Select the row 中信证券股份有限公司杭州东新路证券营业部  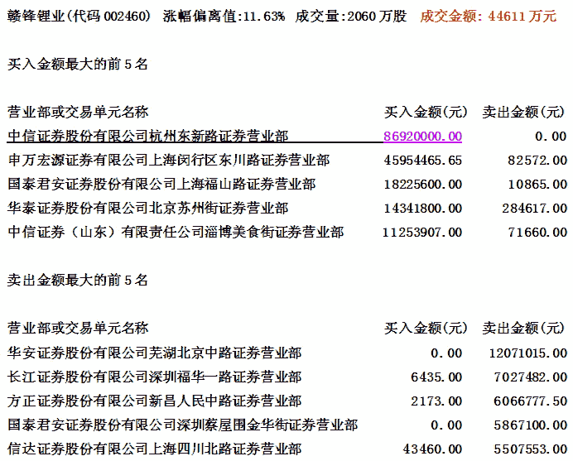pos(148,137)
